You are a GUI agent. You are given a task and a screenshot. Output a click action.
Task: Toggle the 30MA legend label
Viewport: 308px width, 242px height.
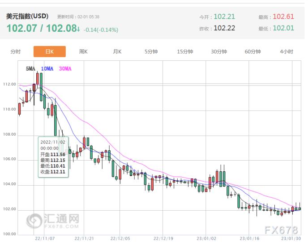65,68
